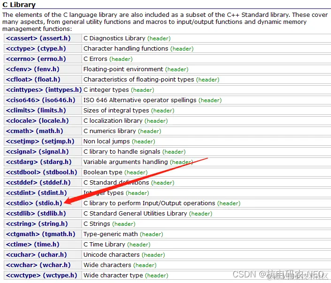Click 'Unicode characters' description
This screenshot has height=283, width=331.
112,255
